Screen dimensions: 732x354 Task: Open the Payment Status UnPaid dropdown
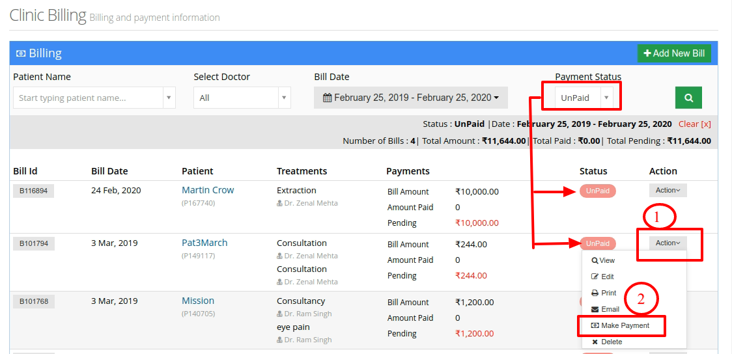point(583,98)
